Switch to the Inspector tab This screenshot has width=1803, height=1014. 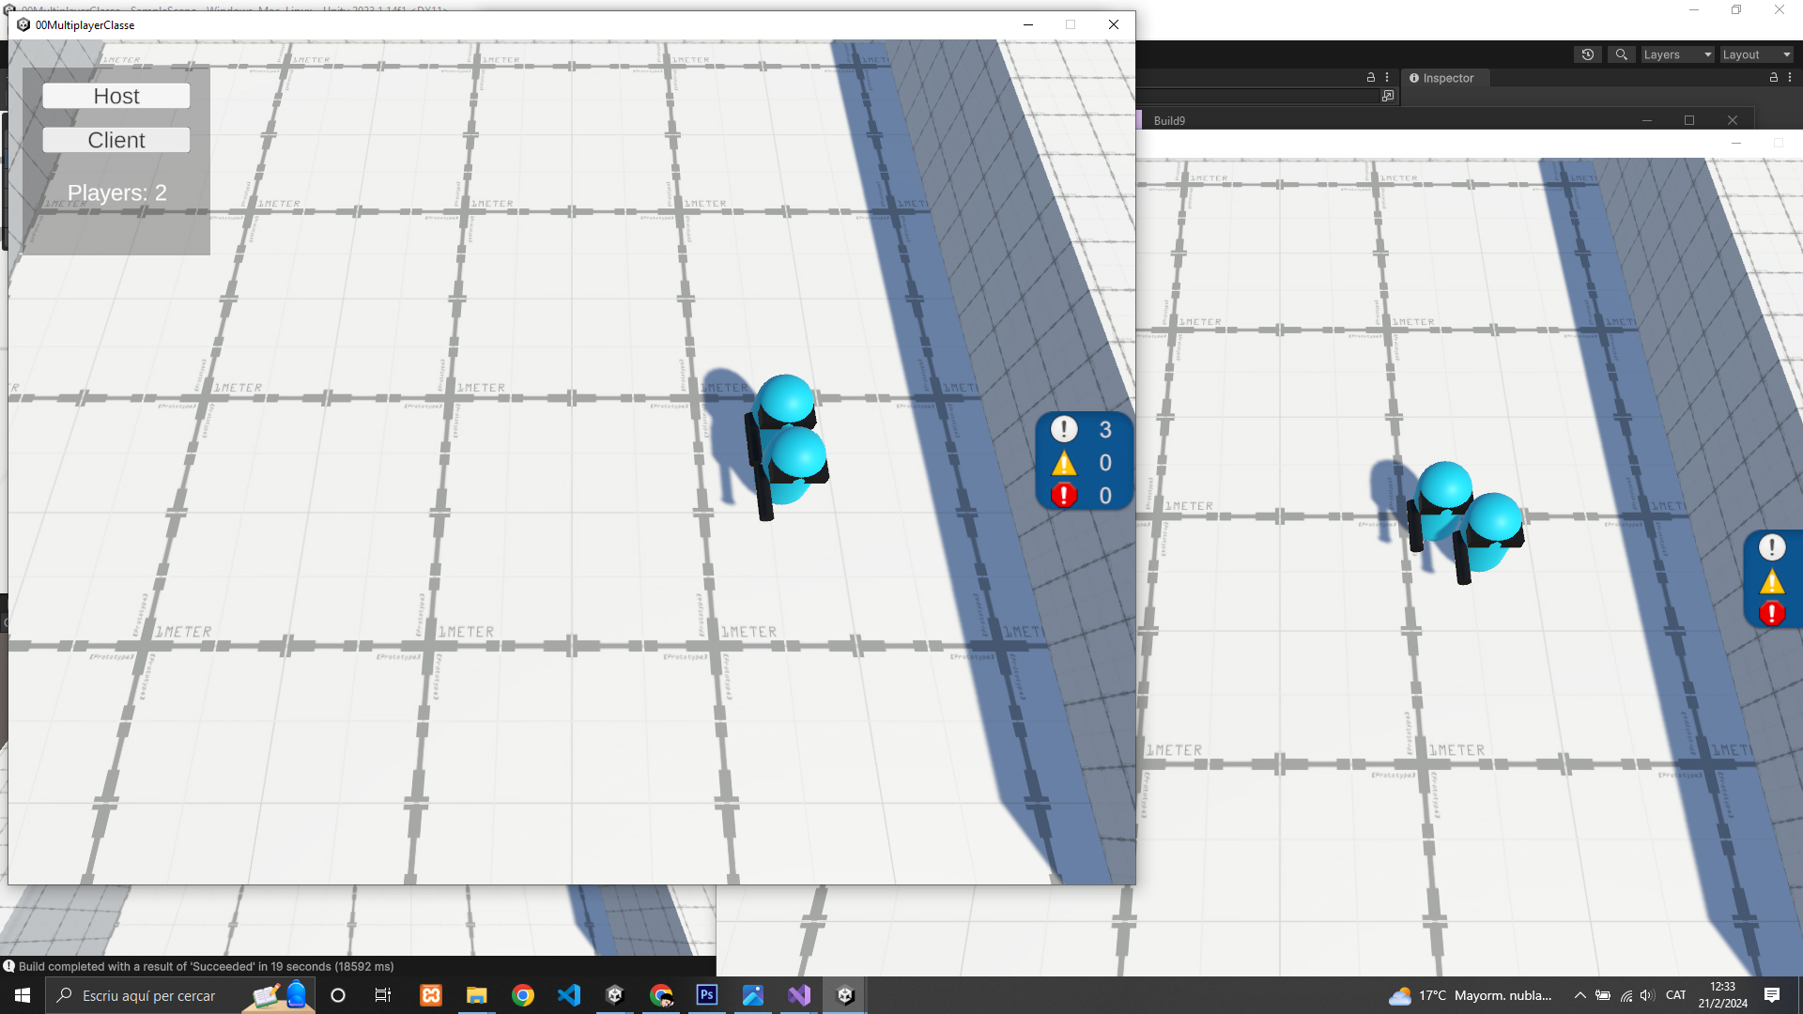pos(1441,78)
